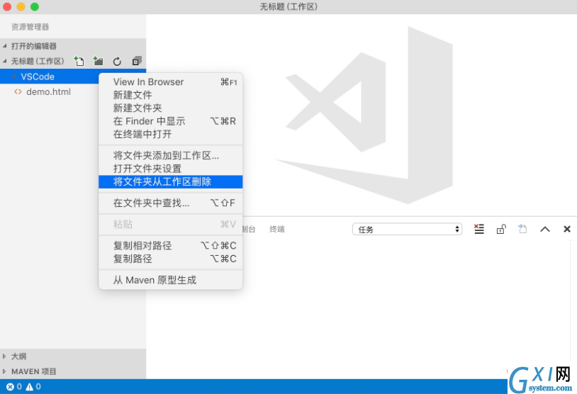Collapse the 打开的编辑器 section

point(73,46)
